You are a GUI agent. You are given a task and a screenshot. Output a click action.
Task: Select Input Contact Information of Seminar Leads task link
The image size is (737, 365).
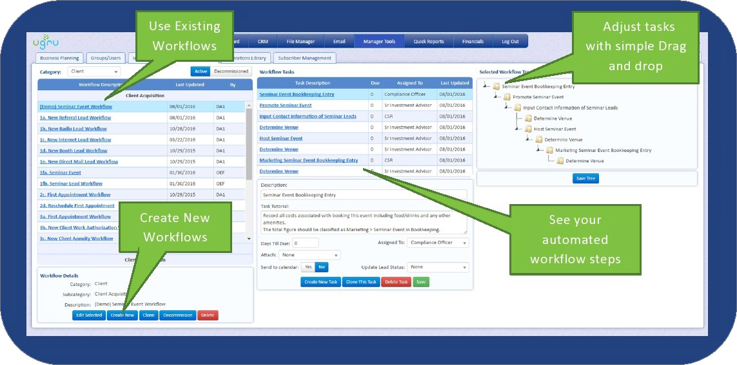tap(308, 117)
